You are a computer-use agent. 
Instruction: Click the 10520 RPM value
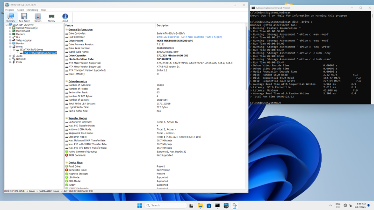click(164, 59)
